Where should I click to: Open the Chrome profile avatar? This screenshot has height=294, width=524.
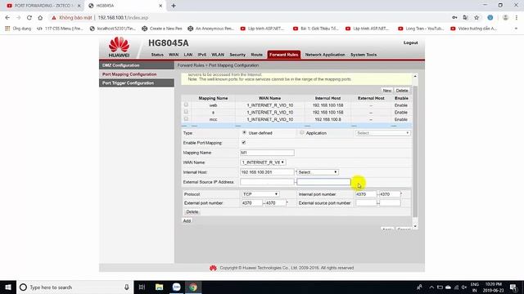[505, 18]
